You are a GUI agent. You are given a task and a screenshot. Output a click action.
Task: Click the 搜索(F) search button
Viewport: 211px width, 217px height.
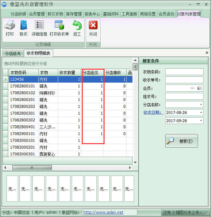(x=181, y=141)
